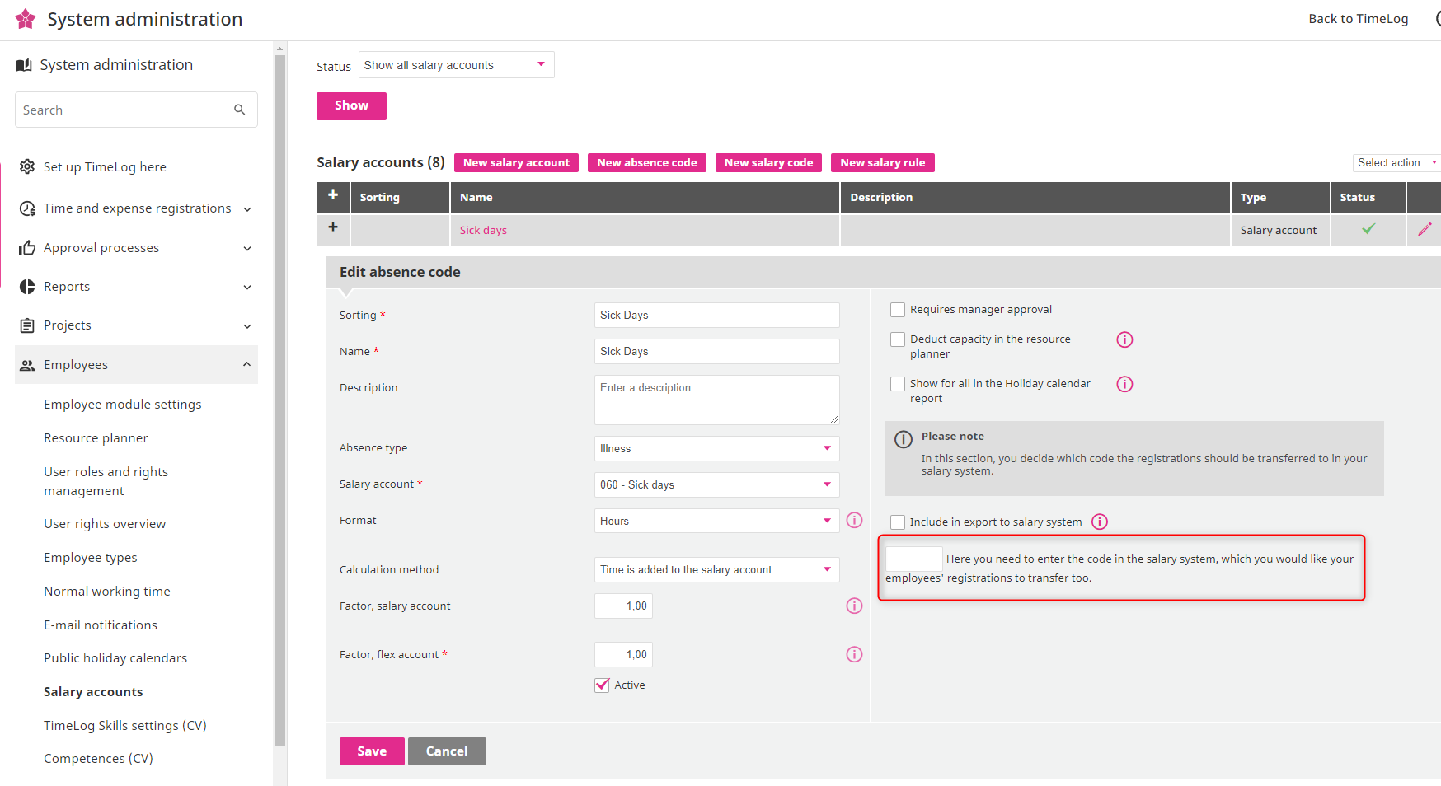Open the Absence type dropdown
1441x786 pixels.
point(716,448)
